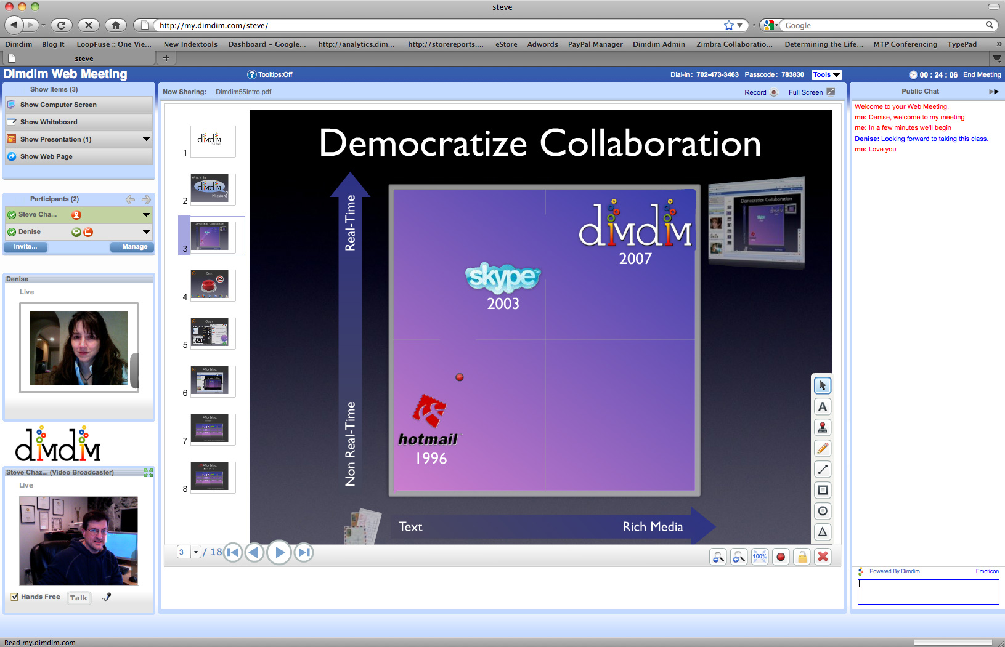Open a new browser tab
Viewport: 1005px width, 647px height.
click(x=166, y=58)
